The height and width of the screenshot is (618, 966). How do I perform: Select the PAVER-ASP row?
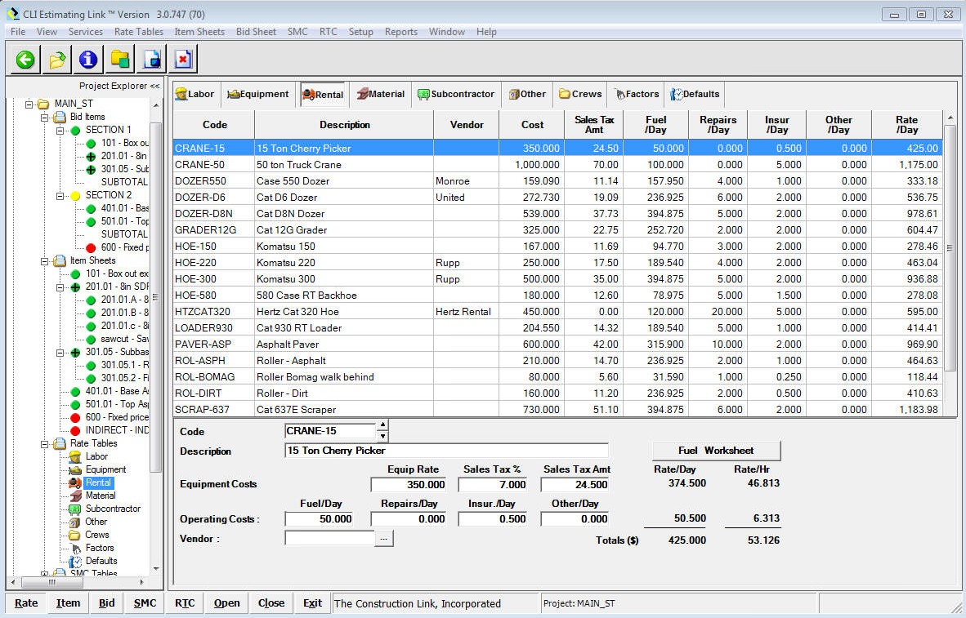click(x=557, y=344)
